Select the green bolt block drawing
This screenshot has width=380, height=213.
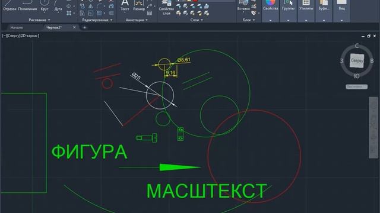tap(147, 138)
